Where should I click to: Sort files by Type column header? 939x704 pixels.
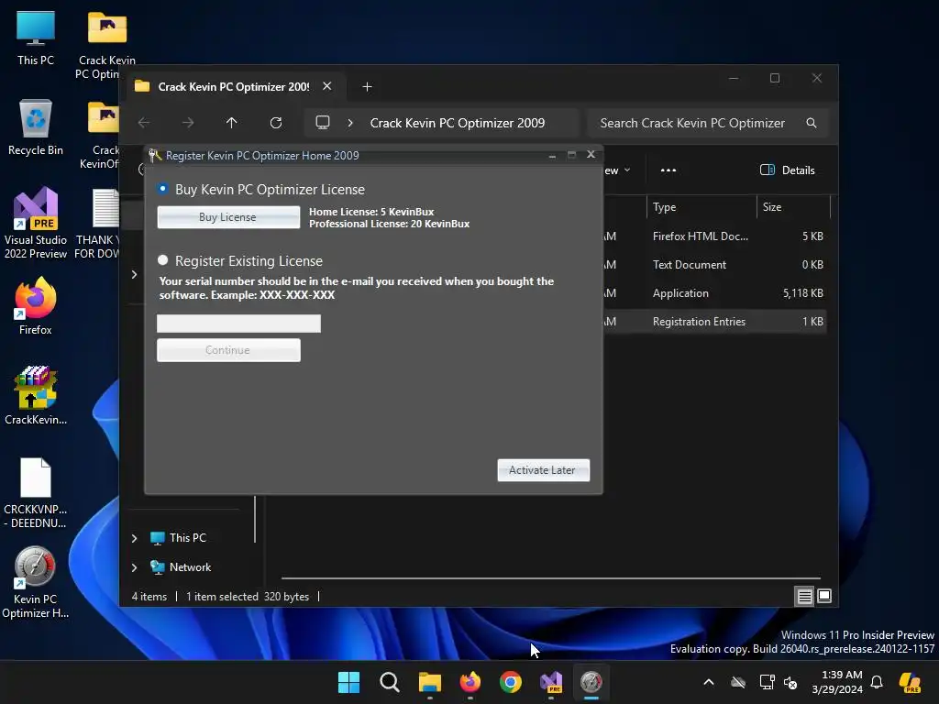pyautogui.click(x=701, y=207)
